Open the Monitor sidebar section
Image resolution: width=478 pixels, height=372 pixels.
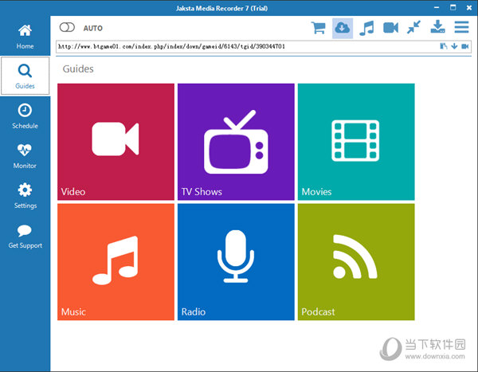[x=25, y=156]
